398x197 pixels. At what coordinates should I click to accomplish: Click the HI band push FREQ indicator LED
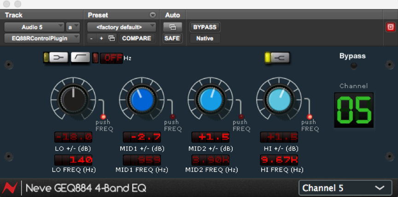coord(310,117)
